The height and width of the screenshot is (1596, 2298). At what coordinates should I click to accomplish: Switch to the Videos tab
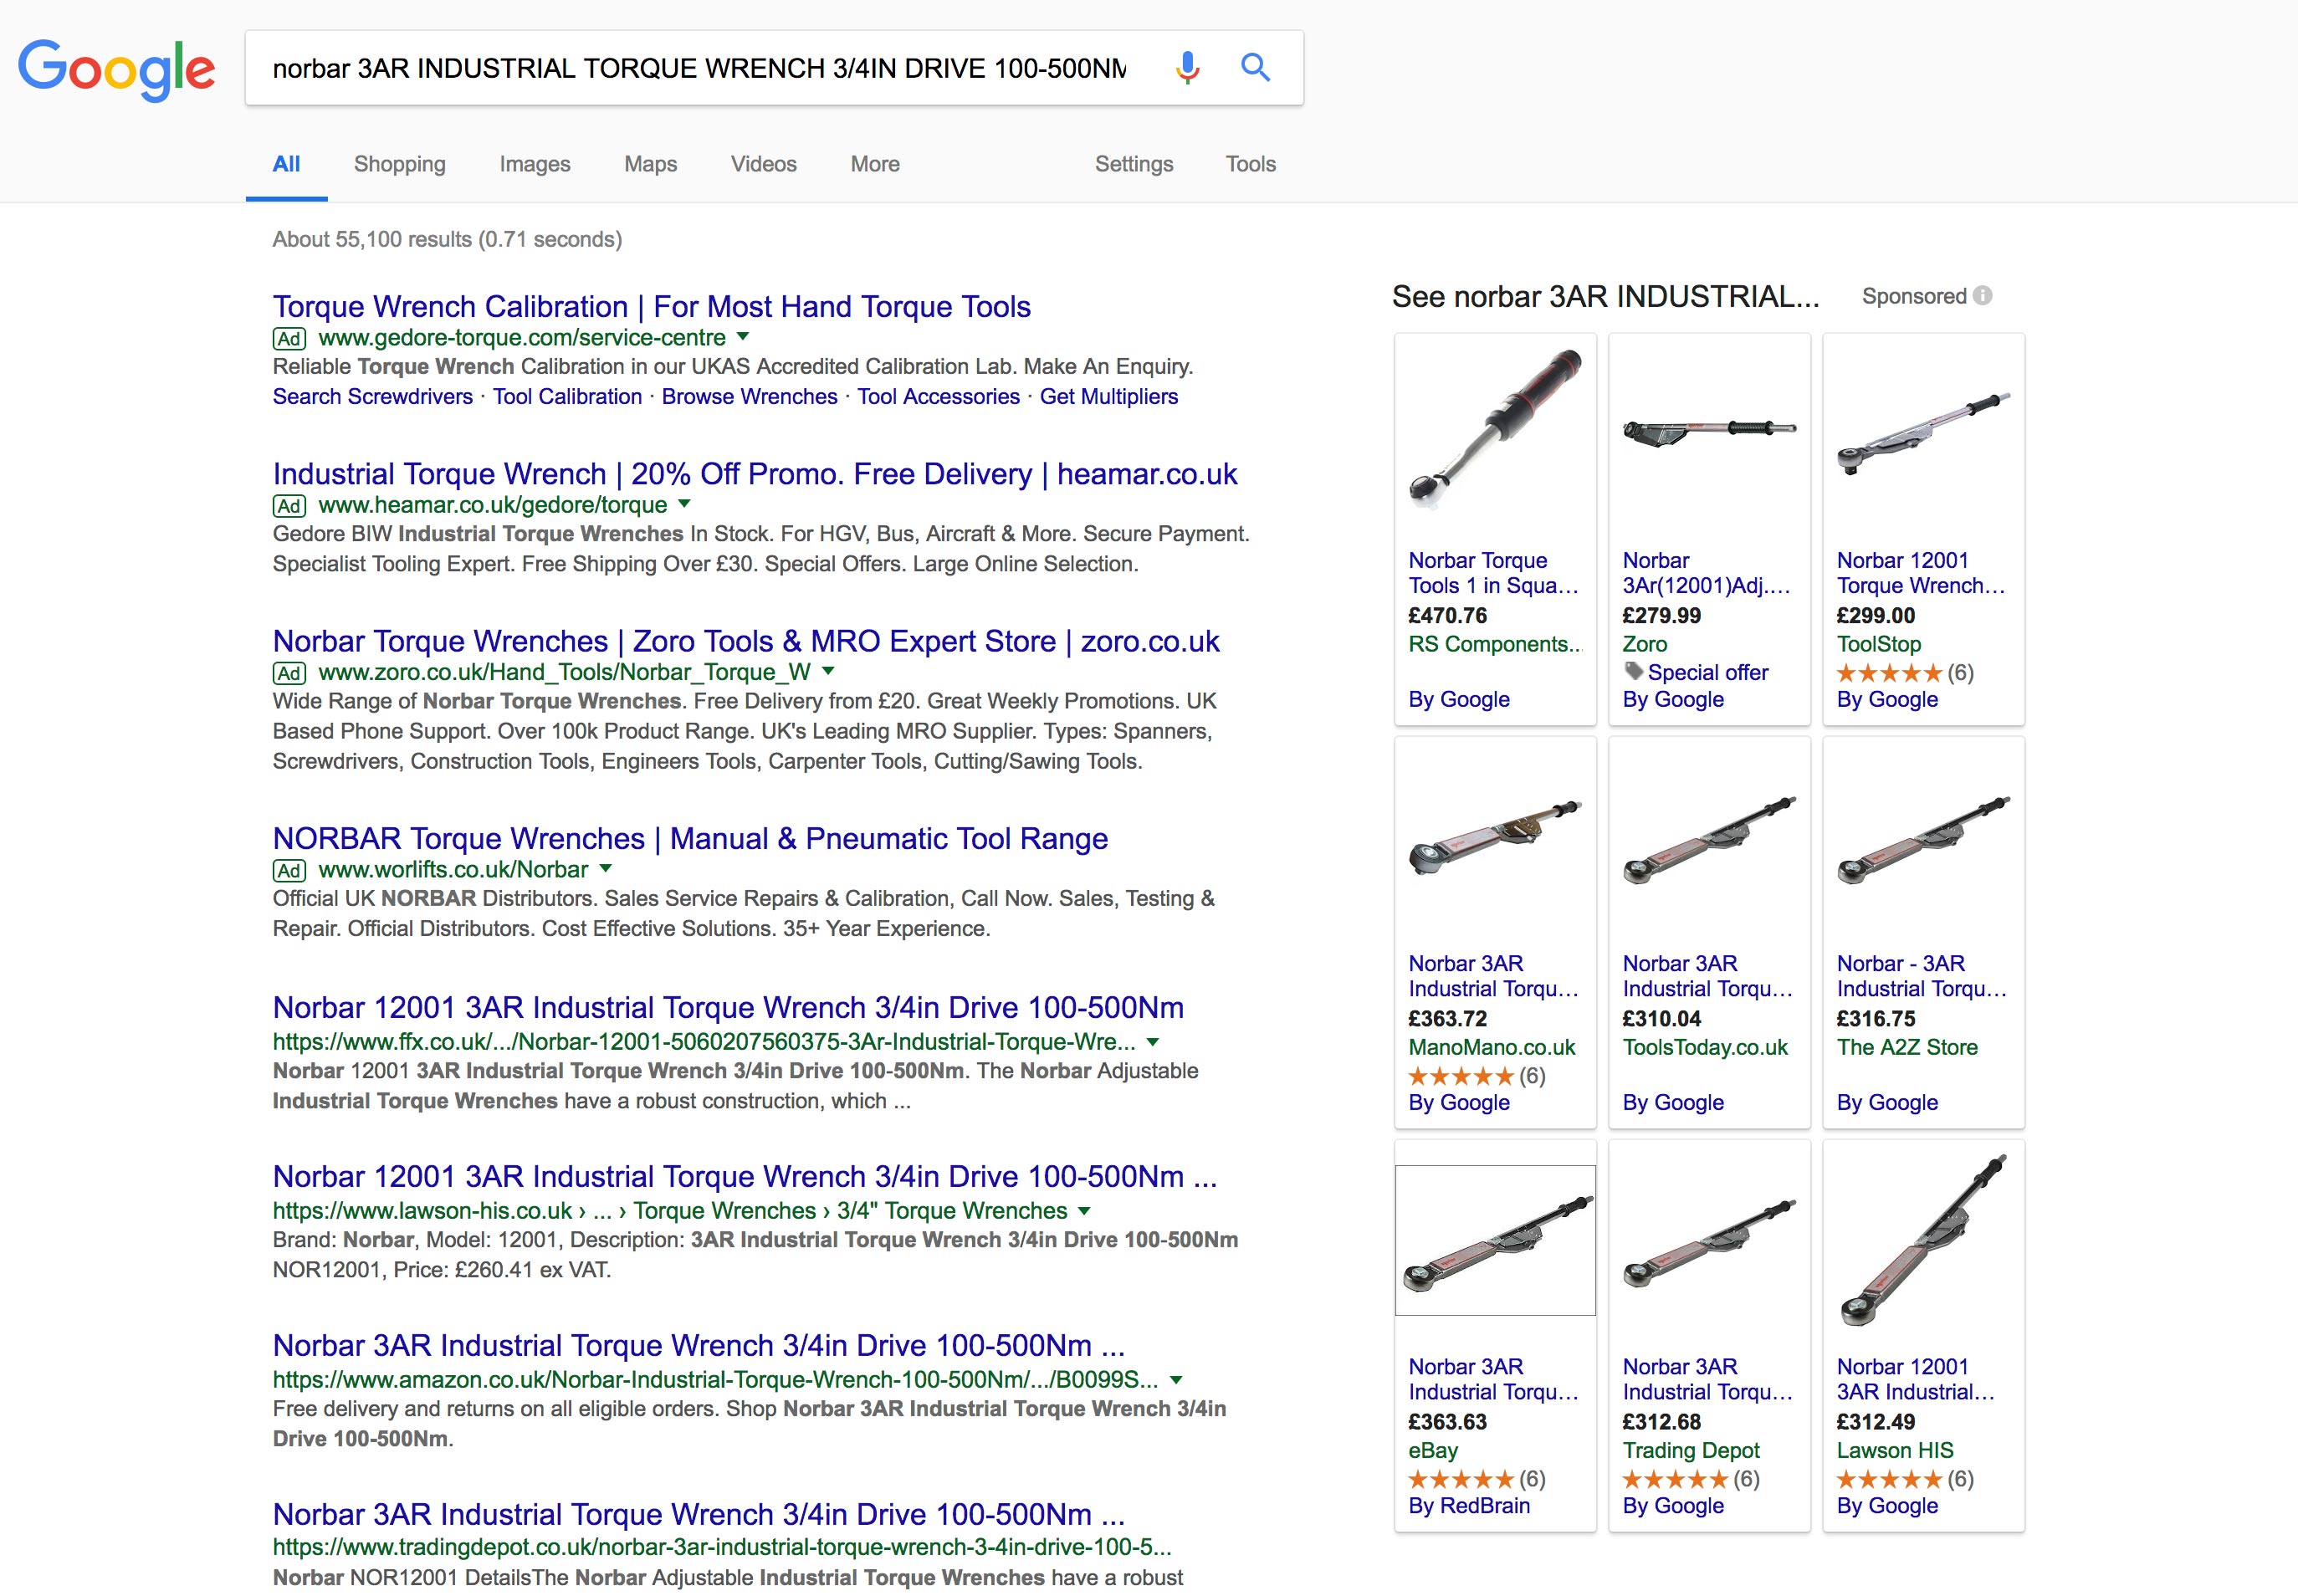pyautogui.click(x=764, y=164)
